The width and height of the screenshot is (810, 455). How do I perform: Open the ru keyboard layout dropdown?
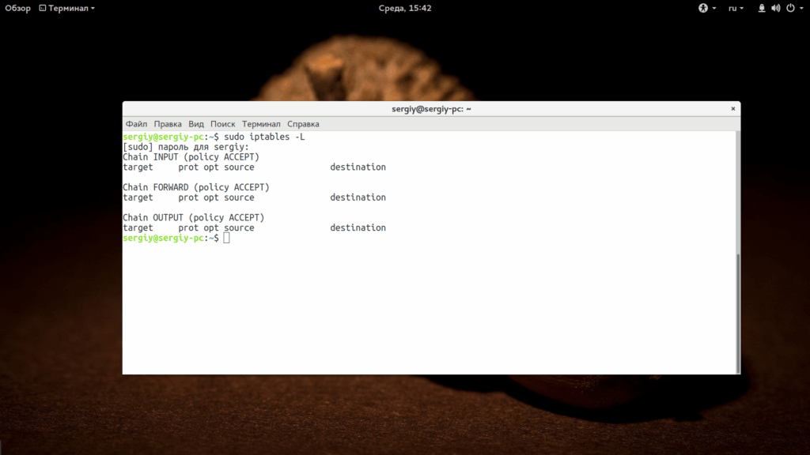(736, 8)
